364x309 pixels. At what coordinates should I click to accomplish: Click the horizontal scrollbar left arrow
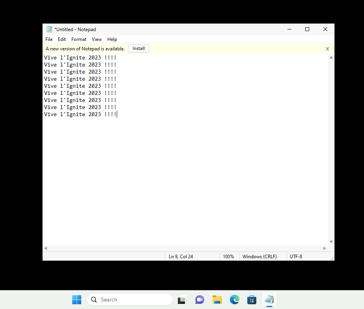(46, 248)
